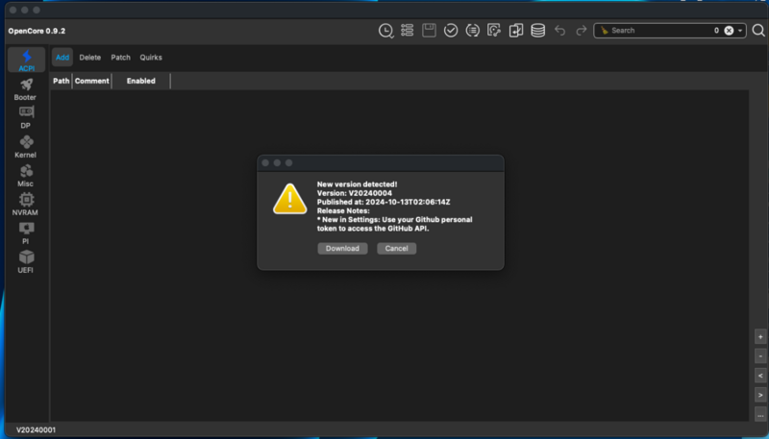Click the redo arrow icon
Screen dimensions: 769x439
[x=582, y=31]
